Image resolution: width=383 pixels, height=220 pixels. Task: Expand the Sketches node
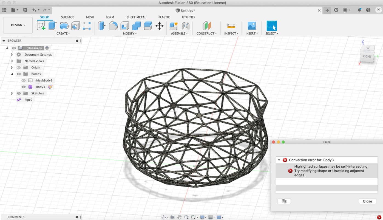click(x=12, y=93)
